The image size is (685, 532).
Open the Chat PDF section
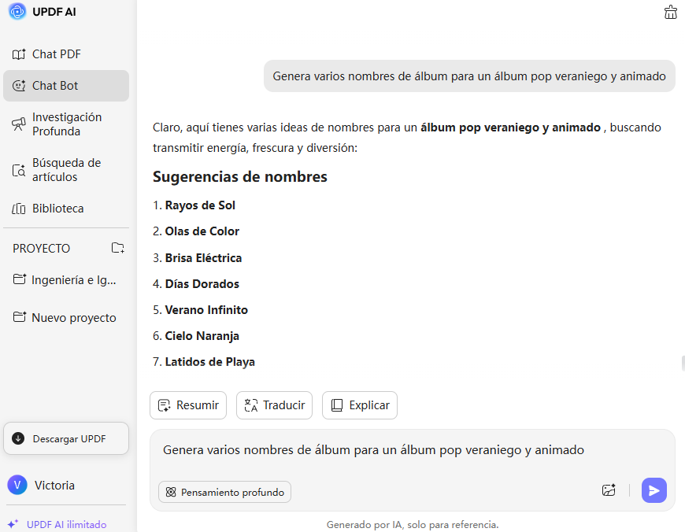coord(56,54)
